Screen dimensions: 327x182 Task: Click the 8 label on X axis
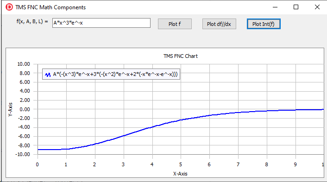click(x=266, y=164)
